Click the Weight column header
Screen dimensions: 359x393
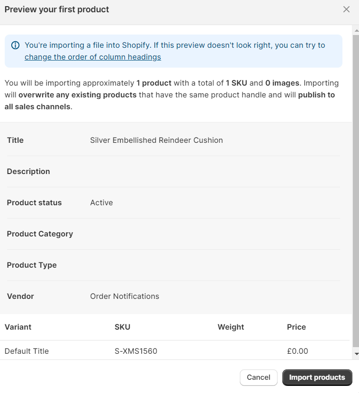[231, 327]
